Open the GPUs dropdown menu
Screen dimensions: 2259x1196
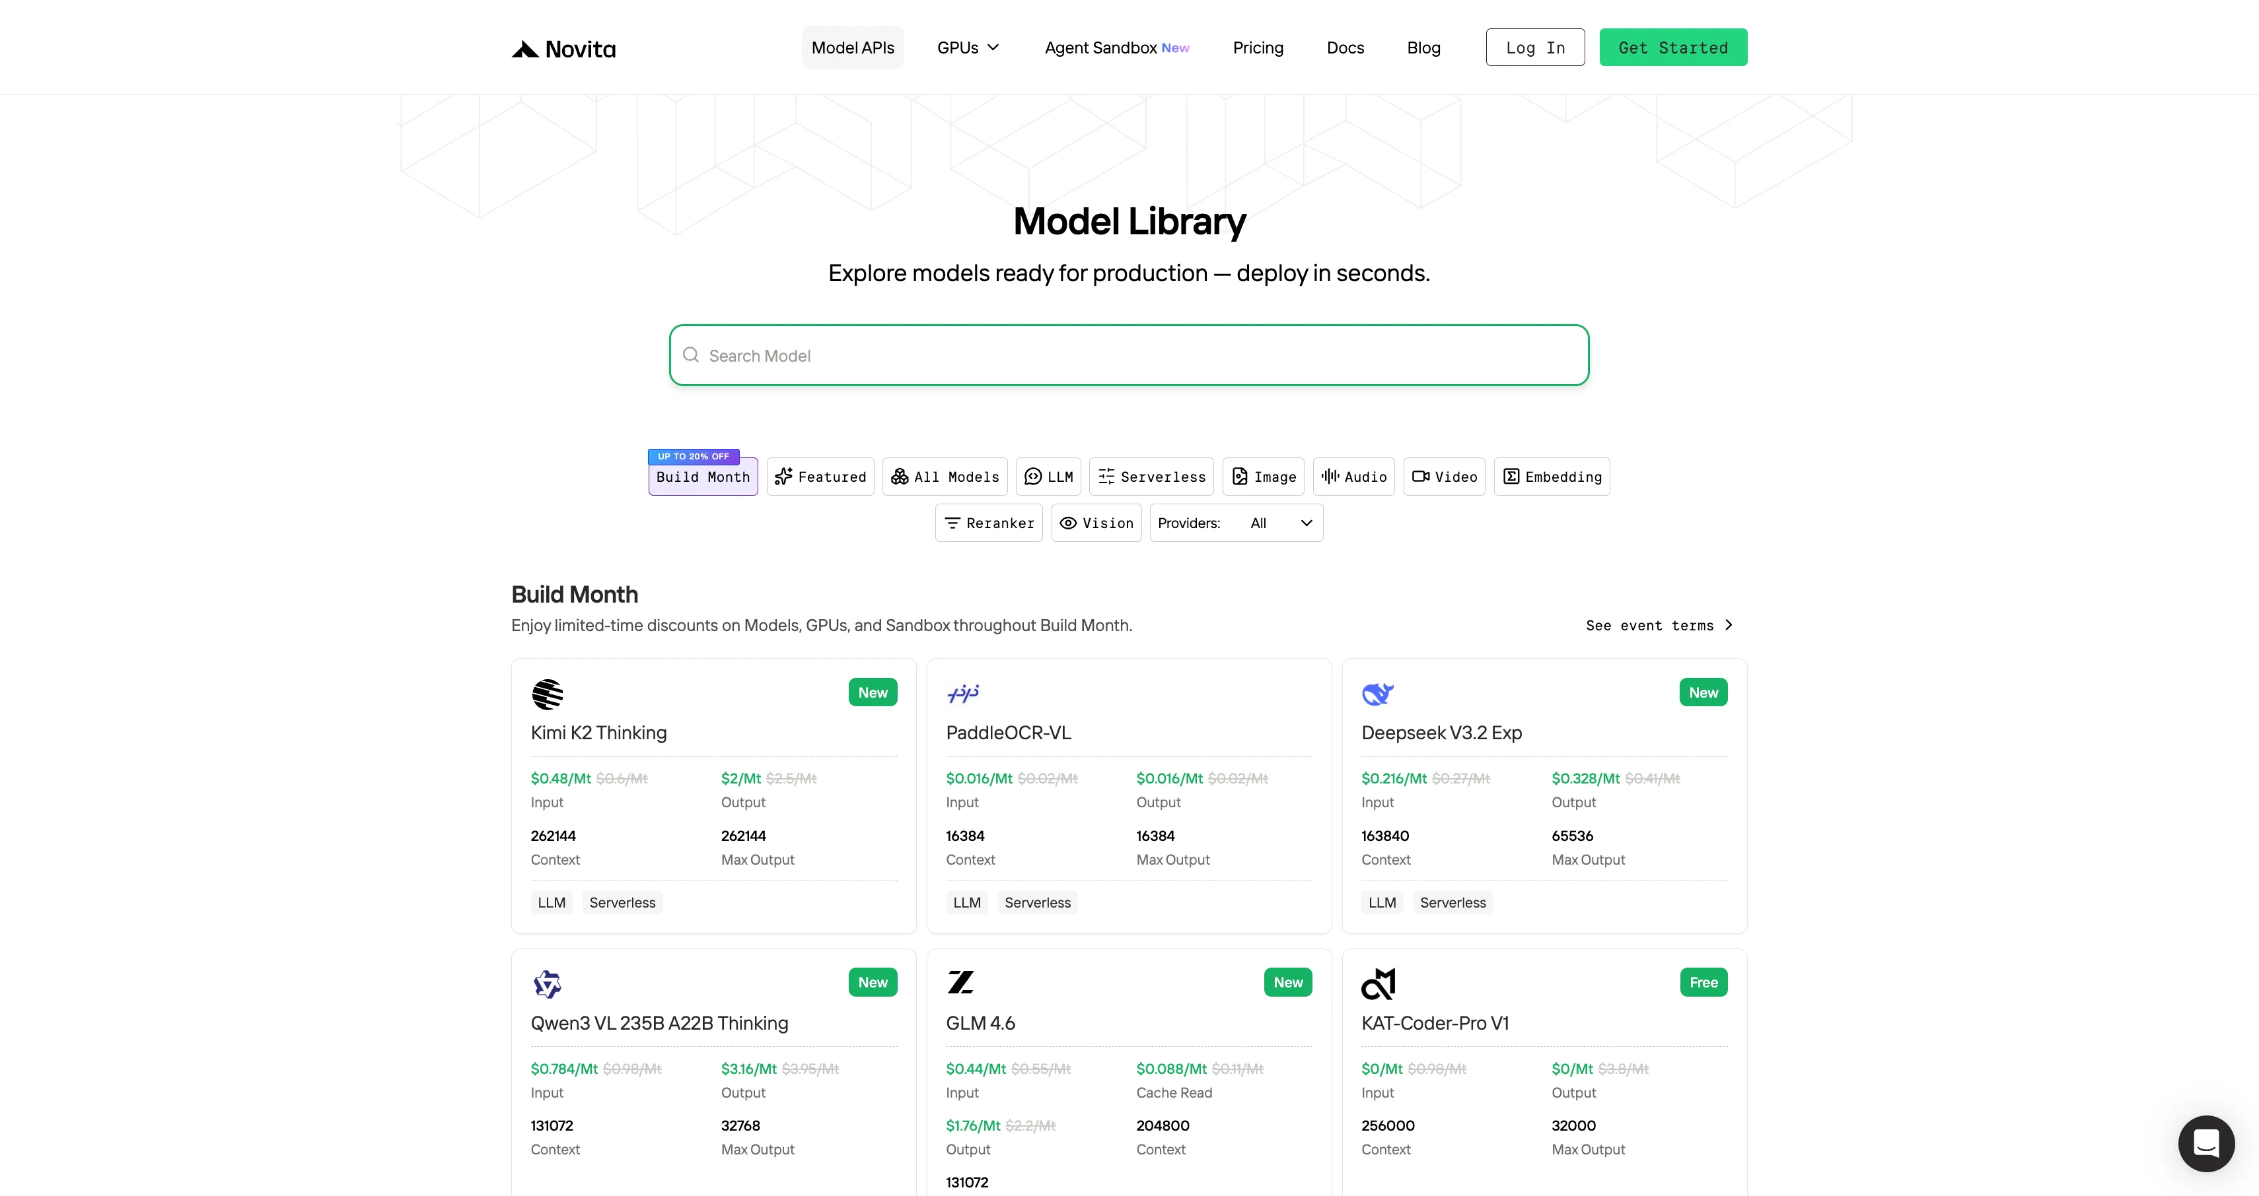(x=968, y=48)
